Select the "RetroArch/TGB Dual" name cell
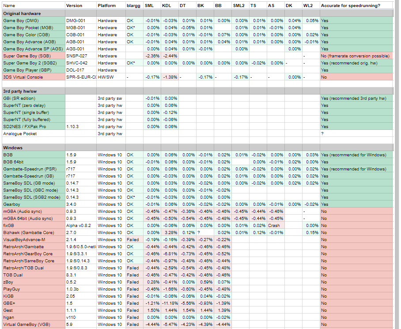This screenshot has width=401, height=329. pos(34,268)
